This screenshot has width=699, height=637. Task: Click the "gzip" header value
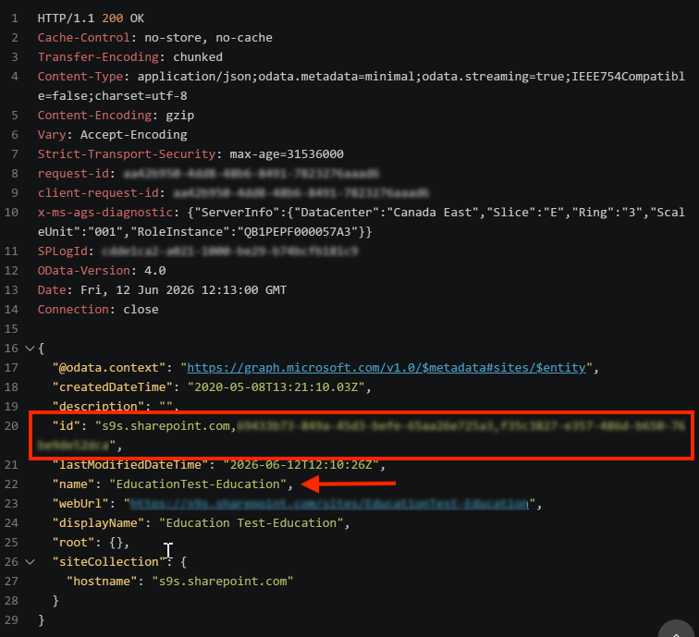pyautogui.click(x=180, y=116)
